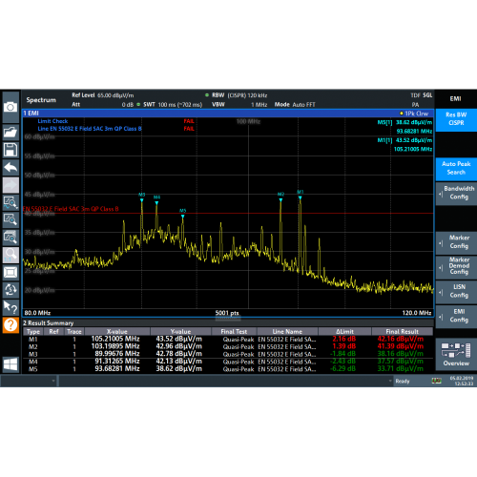Select the single zoom magnifier icon
477x477 pixels.
[10, 219]
